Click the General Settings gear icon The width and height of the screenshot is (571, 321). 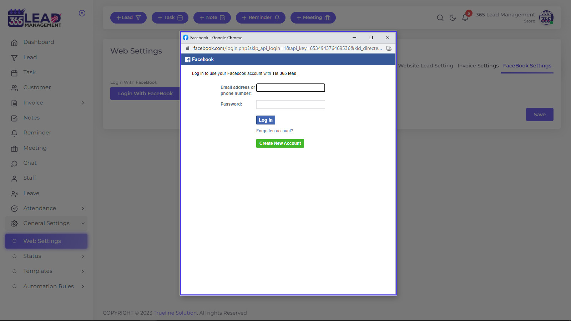(x=14, y=224)
